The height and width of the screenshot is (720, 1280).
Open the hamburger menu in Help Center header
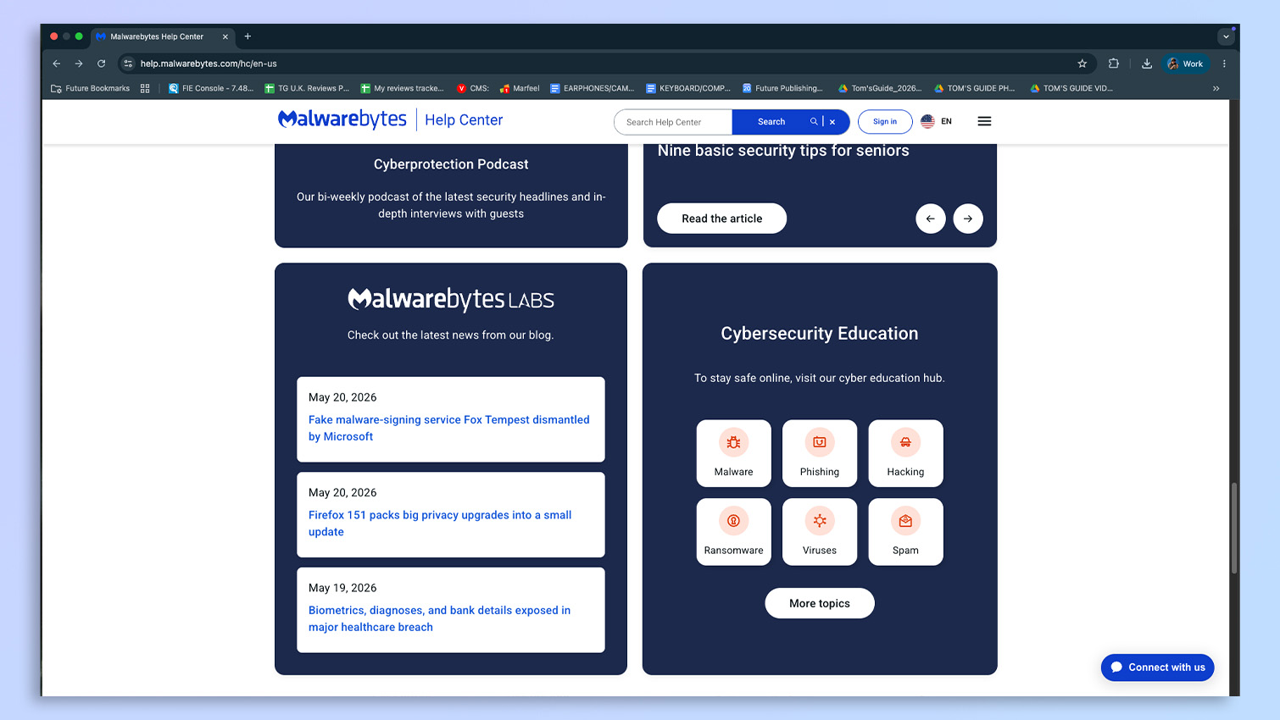[984, 121]
